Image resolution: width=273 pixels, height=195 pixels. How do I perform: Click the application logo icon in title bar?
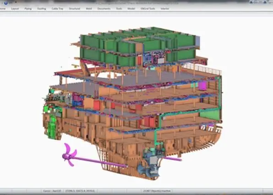point(6,3)
